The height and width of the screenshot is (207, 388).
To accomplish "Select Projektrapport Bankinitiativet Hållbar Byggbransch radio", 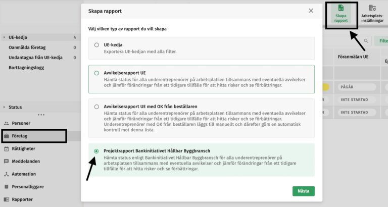I will point(96,151).
